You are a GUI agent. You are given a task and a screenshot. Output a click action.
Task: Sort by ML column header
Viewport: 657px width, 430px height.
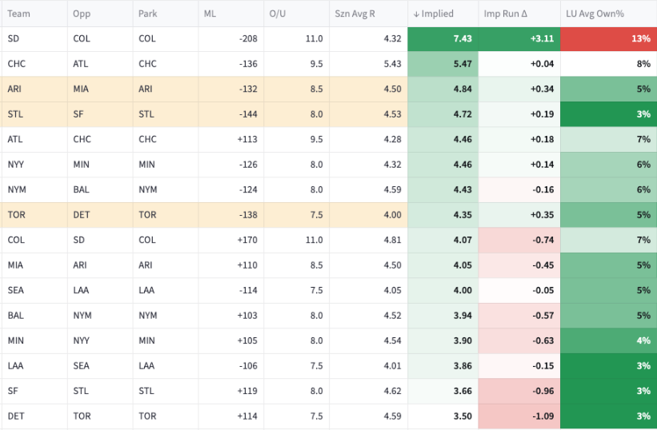(x=210, y=14)
